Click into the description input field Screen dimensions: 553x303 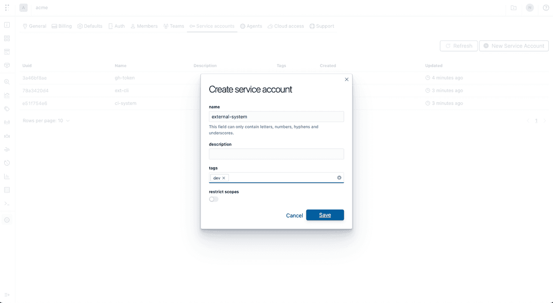(276, 154)
